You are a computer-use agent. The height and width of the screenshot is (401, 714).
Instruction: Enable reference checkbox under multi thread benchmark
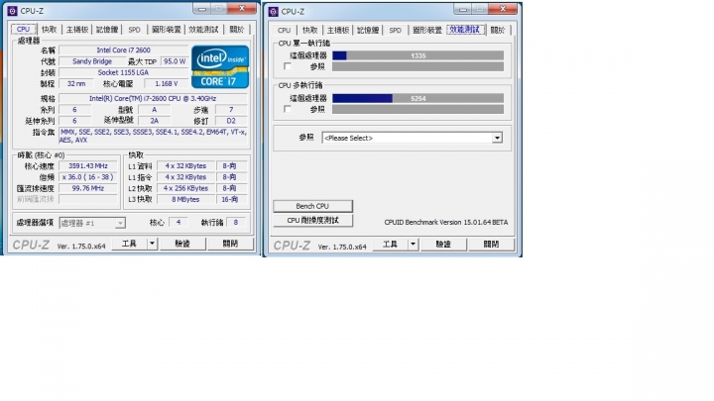pyautogui.click(x=288, y=109)
